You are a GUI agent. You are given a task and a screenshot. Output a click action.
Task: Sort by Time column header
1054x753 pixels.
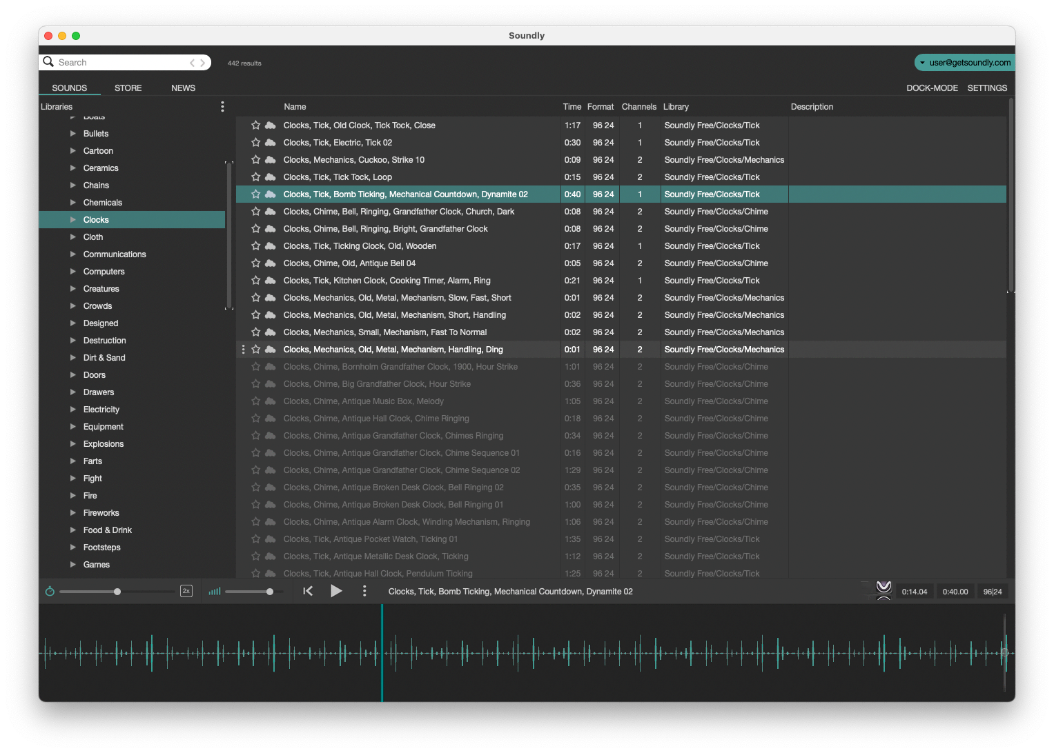point(572,107)
